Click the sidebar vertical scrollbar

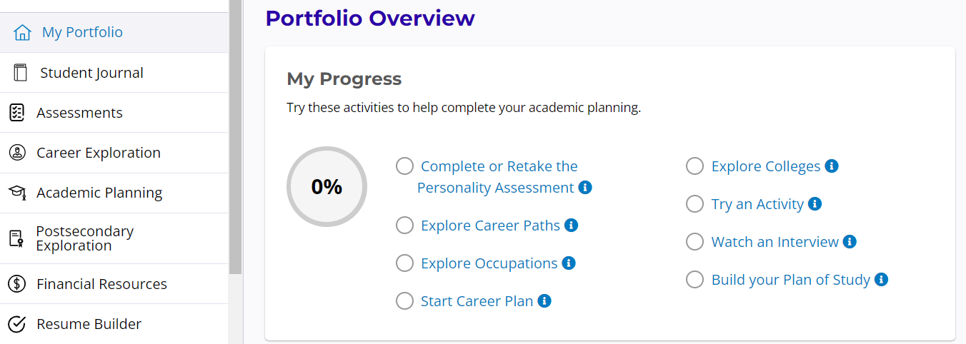point(235,136)
